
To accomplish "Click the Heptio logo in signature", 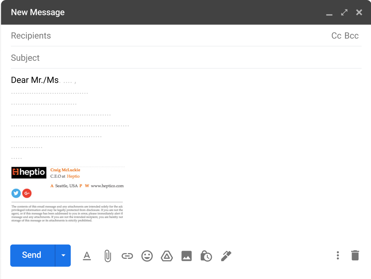I will 29,172.
